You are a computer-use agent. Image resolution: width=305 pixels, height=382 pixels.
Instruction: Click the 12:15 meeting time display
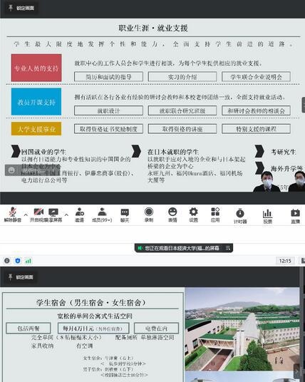(285, 261)
